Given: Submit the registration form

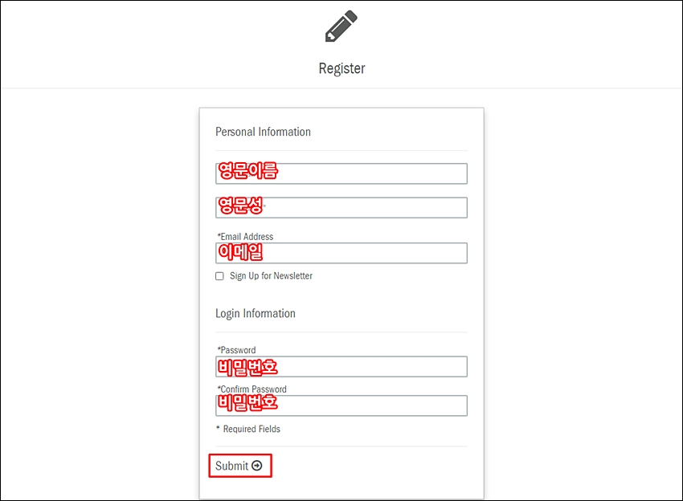Looking at the screenshot, I should 240,466.
